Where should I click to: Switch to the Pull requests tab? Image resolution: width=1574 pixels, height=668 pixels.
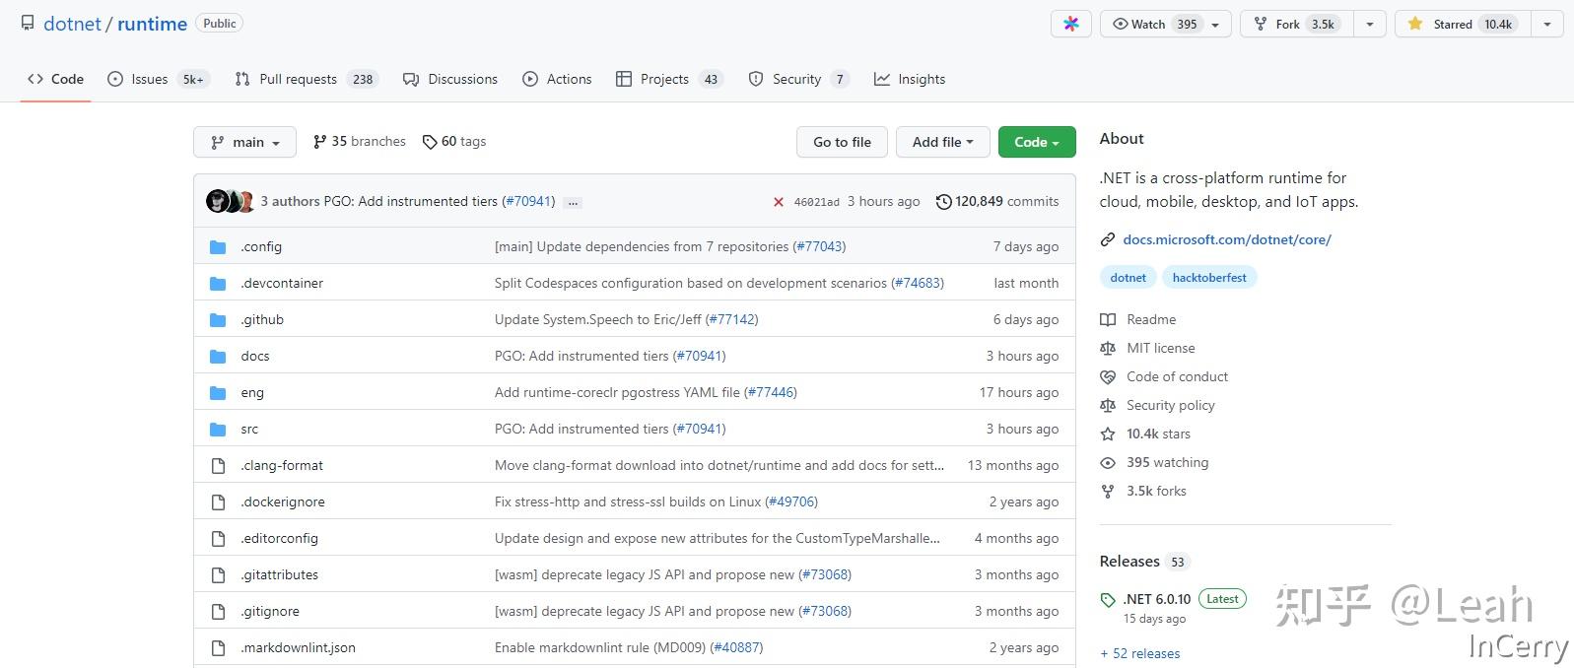tap(305, 79)
